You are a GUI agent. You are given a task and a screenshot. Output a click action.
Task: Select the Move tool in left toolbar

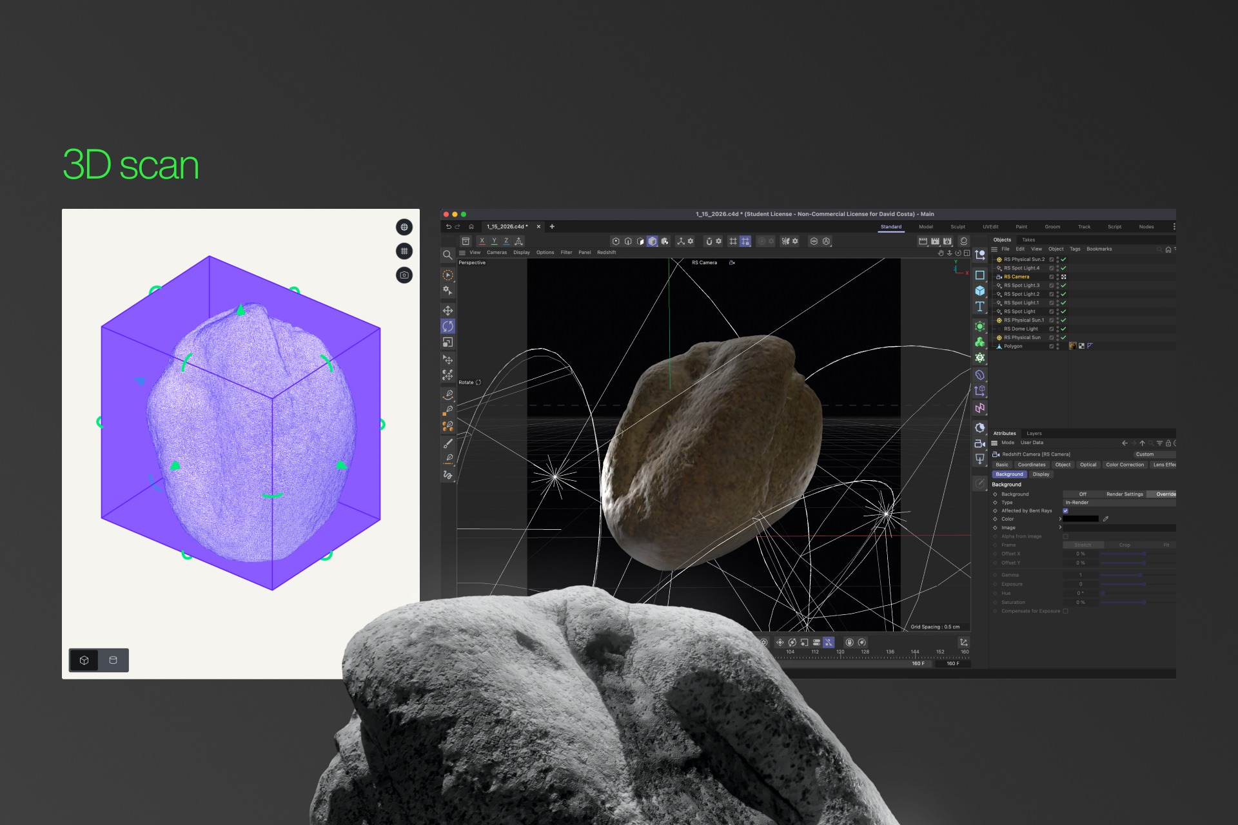pyautogui.click(x=447, y=311)
